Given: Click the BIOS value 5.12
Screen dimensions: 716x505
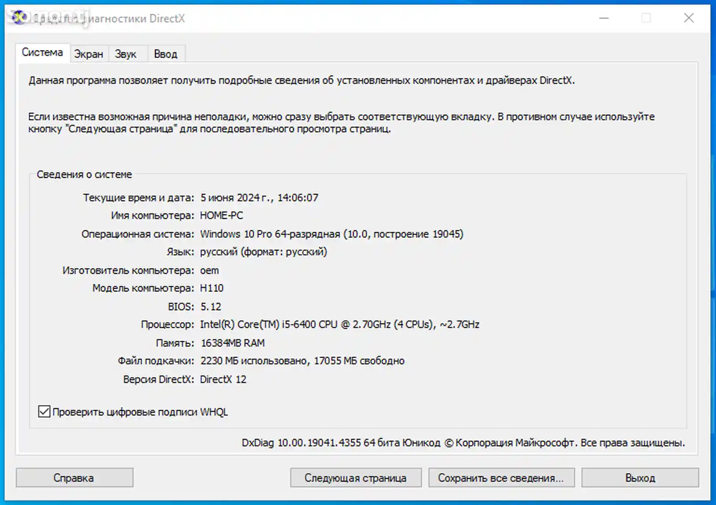Looking at the screenshot, I should click(x=211, y=307).
